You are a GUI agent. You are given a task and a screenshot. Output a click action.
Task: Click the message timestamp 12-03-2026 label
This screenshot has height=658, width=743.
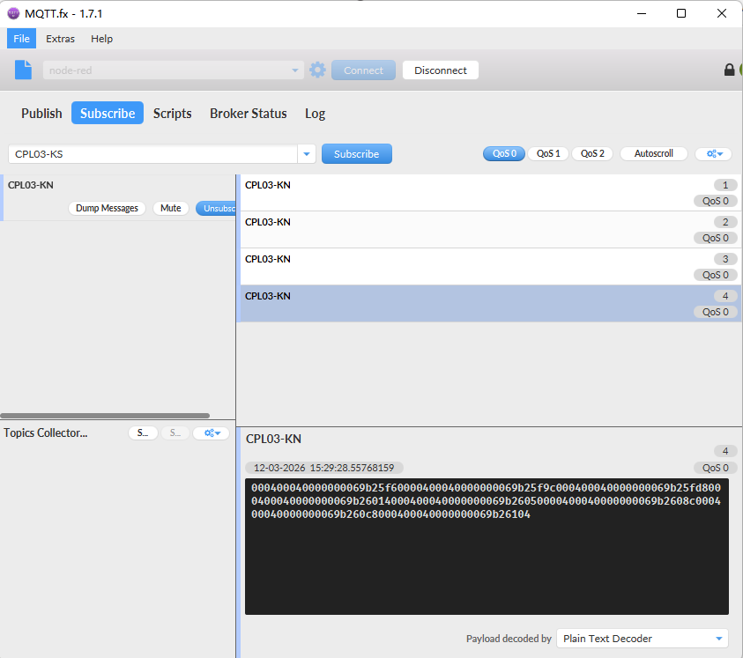point(324,468)
